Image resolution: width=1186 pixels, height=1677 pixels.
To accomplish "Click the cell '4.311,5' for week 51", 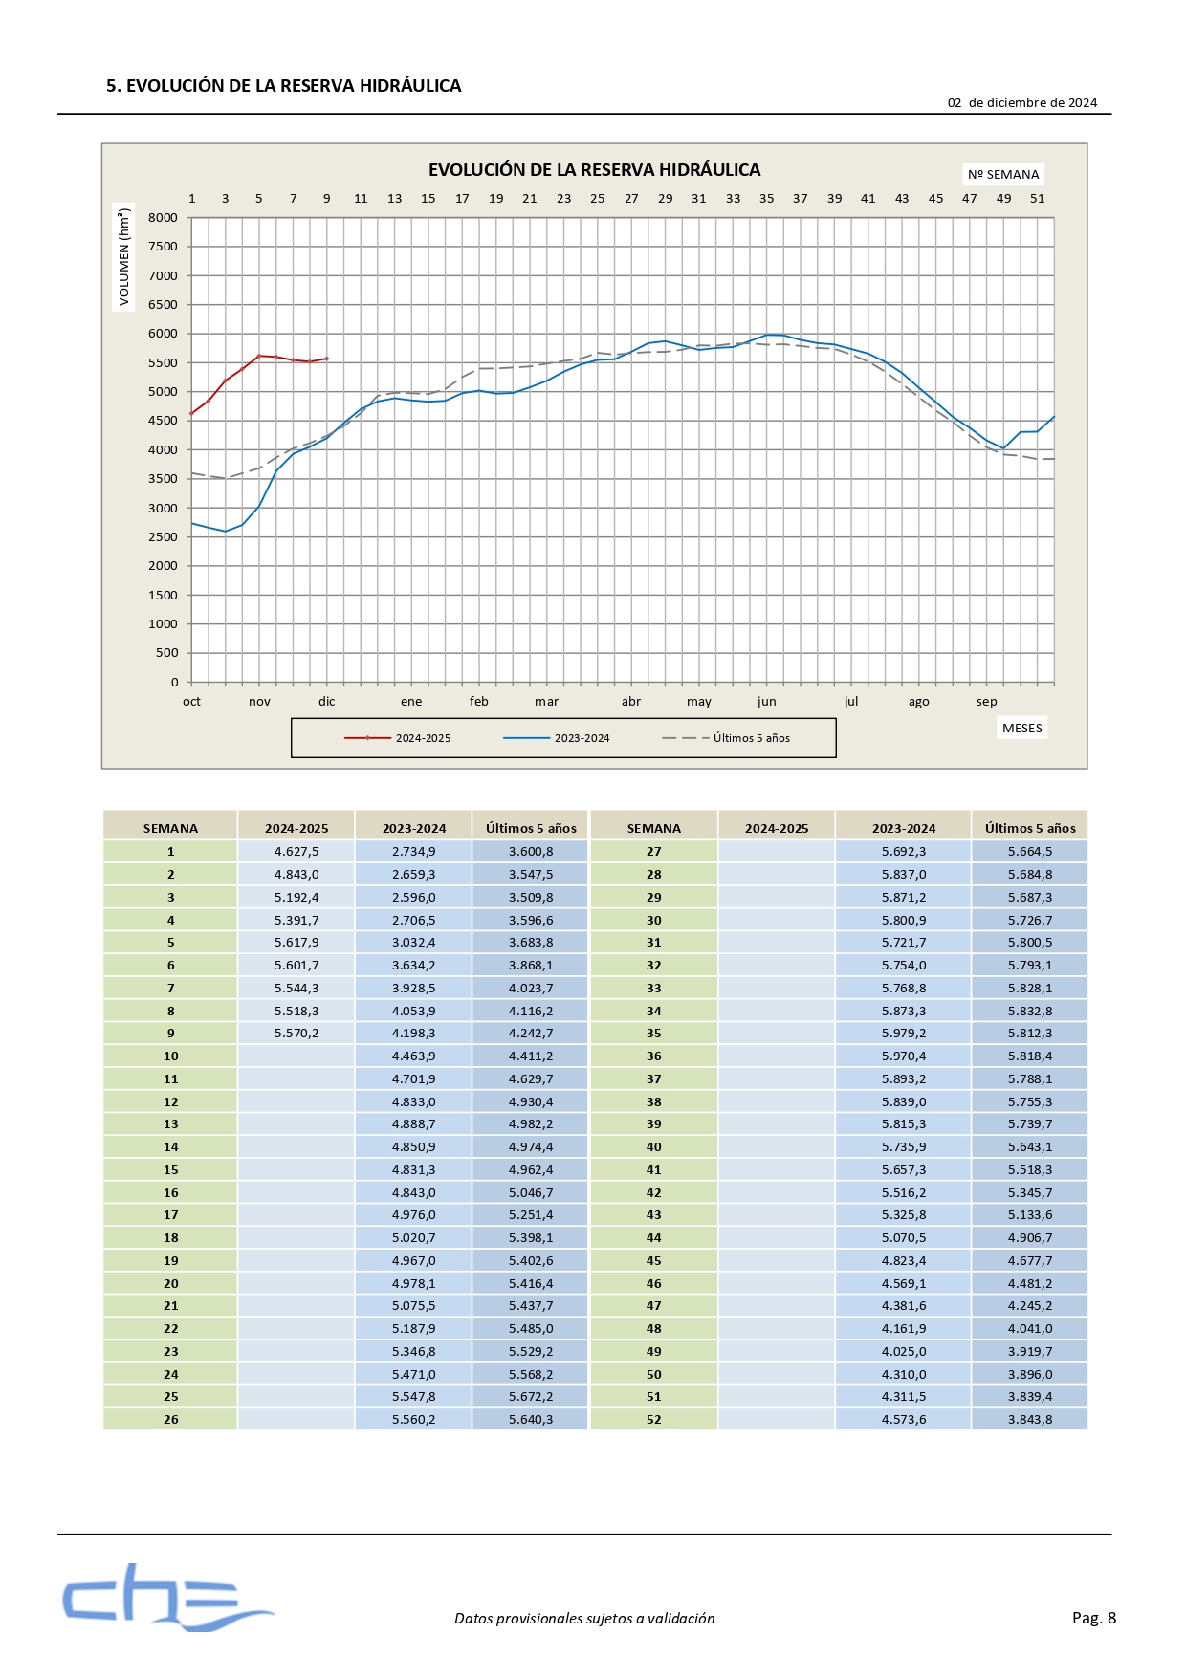I will 904,1397.
